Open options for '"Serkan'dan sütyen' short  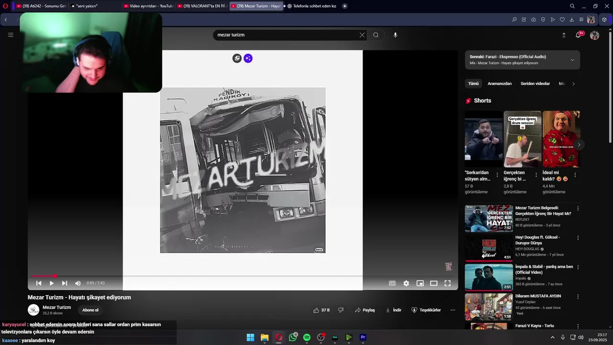(x=497, y=175)
